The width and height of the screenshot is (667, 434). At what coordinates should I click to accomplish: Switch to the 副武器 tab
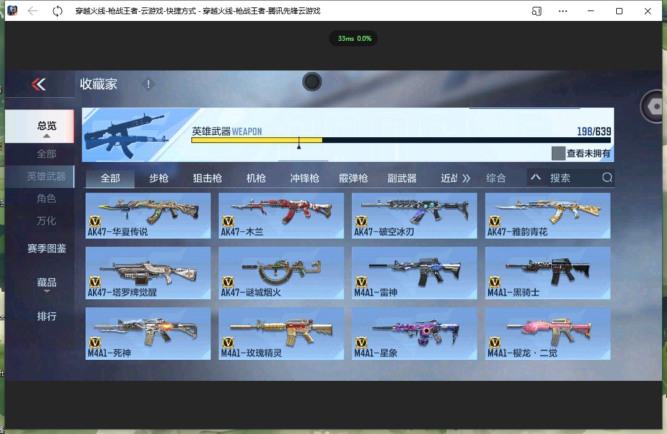pyautogui.click(x=401, y=178)
